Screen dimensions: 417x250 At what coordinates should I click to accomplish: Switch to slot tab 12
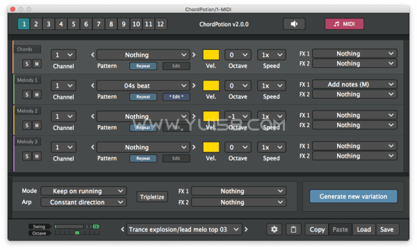[x=161, y=24]
